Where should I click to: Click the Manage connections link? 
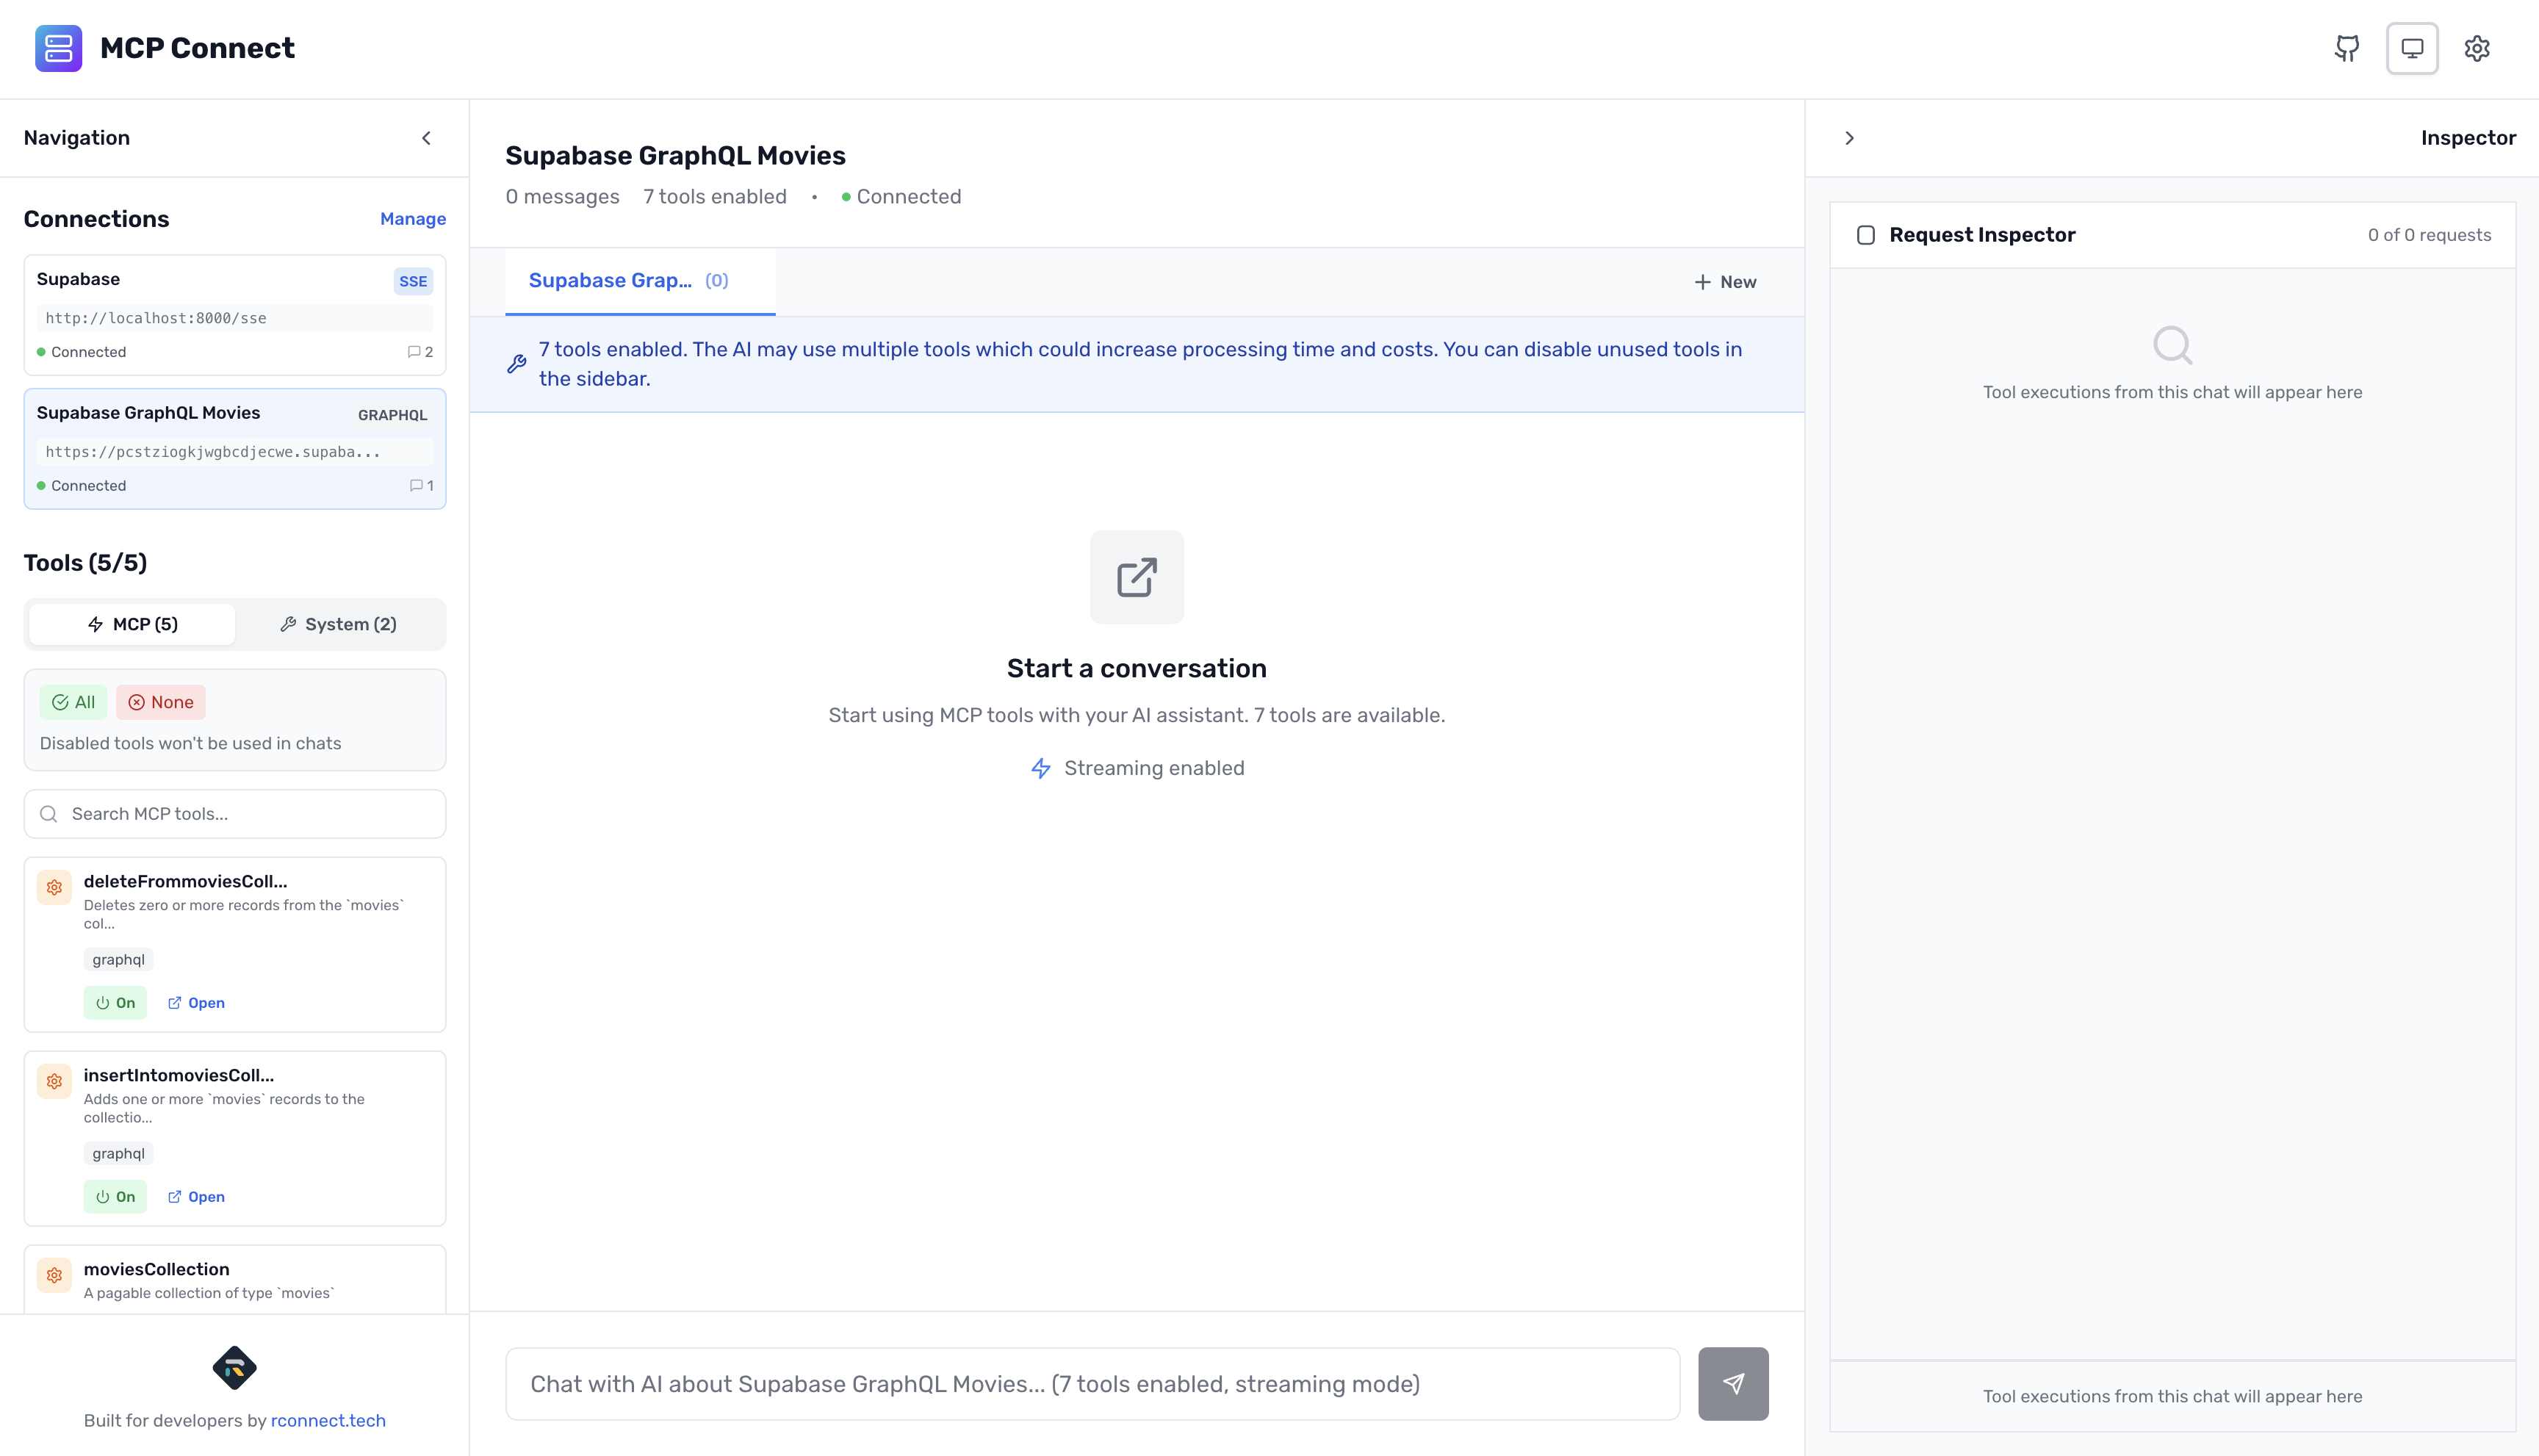pyautogui.click(x=412, y=218)
